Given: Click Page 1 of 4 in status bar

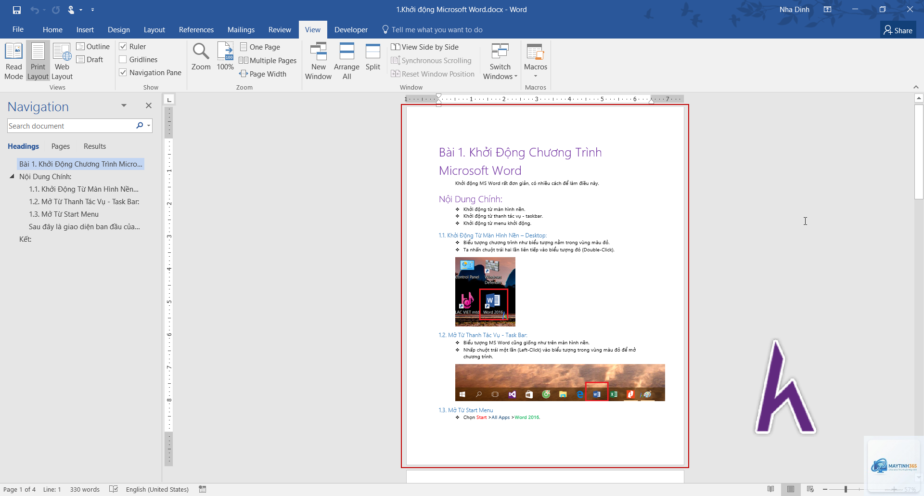Looking at the screenshot, I should (x=20, y=489).
